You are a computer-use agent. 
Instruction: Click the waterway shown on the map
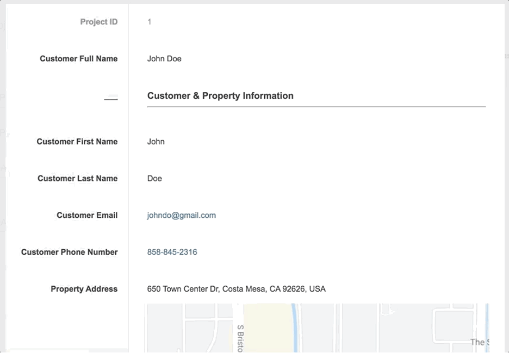tap(294, 326)
